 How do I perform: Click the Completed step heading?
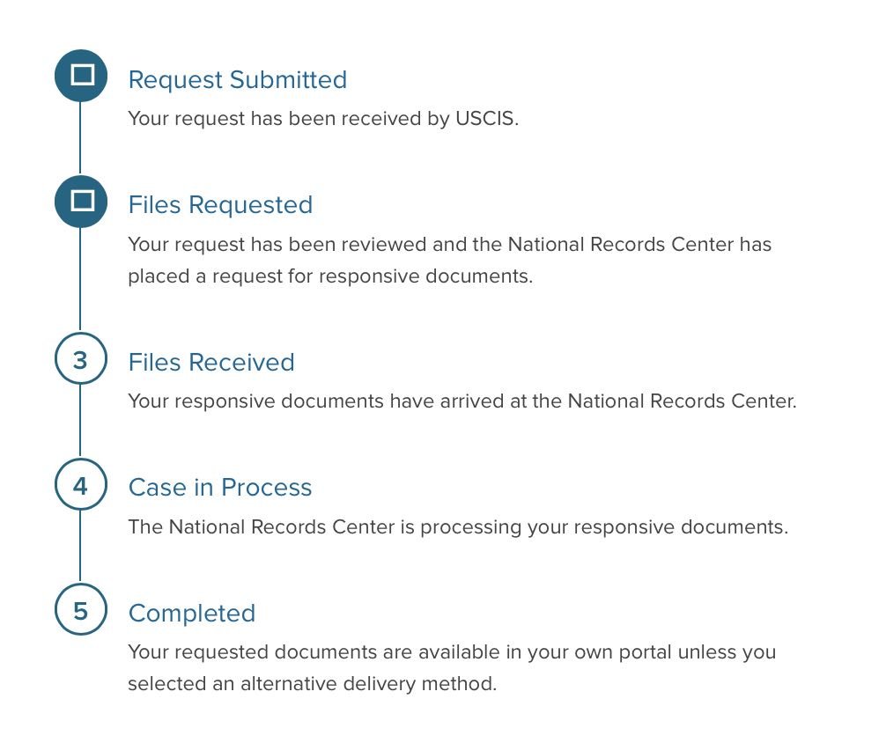click(191, 613)
